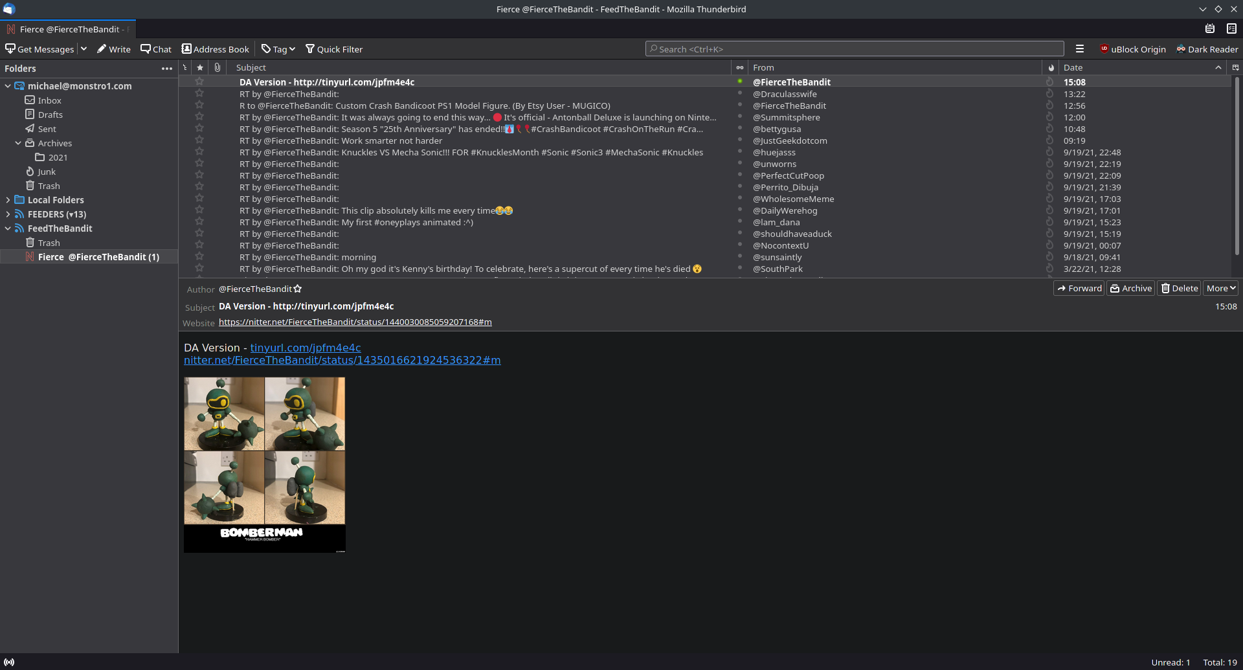
Task: Open the Bomberman figure image
Action: (x=264, y=465)
